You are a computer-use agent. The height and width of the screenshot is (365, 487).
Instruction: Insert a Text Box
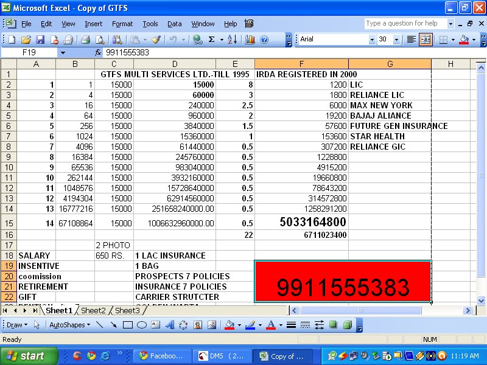[x=156, y=325]
